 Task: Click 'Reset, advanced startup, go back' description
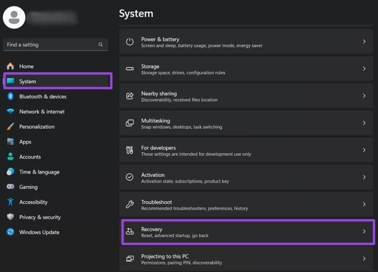click(x=175, y=236)
